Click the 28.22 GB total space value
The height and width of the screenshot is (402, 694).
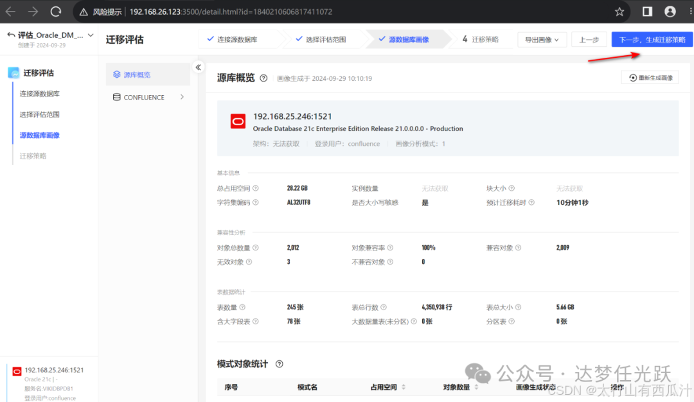[x=297, y=188]
